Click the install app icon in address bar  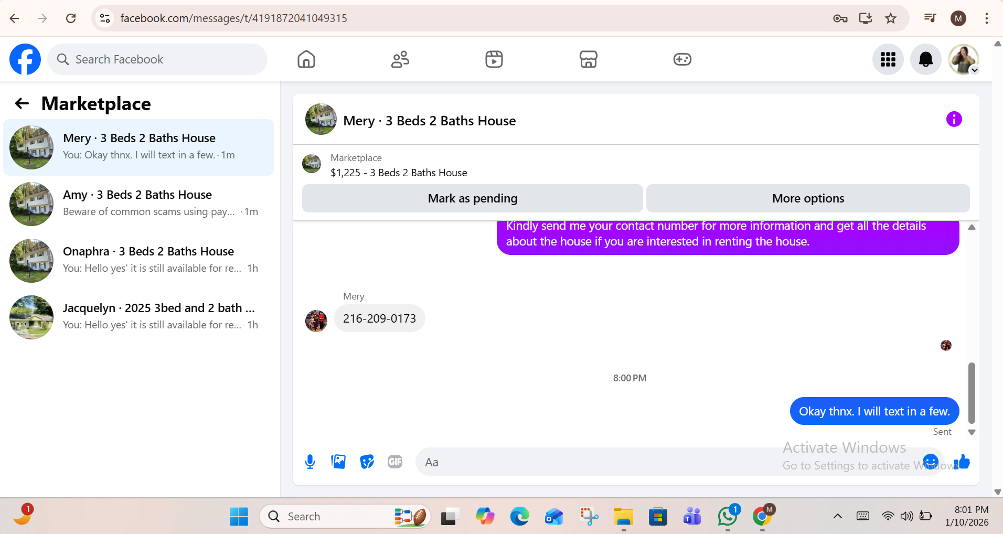tap(866, 18)
